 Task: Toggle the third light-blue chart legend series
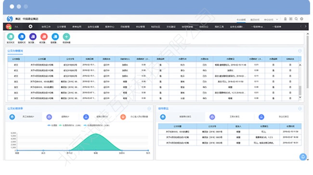[x=97, y=125]
